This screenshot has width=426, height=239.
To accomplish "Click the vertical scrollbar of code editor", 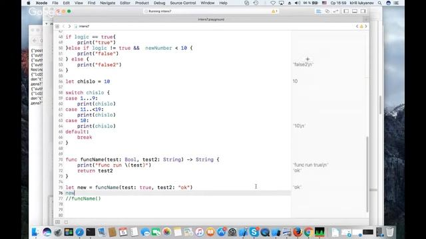I will pyautogui.click(x=367, y=173).
